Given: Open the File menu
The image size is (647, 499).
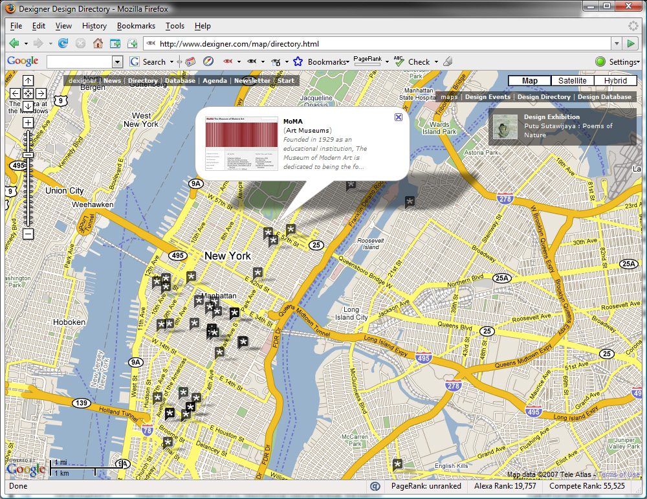Looking at the screenshot, I should click(x=16, y=26).
